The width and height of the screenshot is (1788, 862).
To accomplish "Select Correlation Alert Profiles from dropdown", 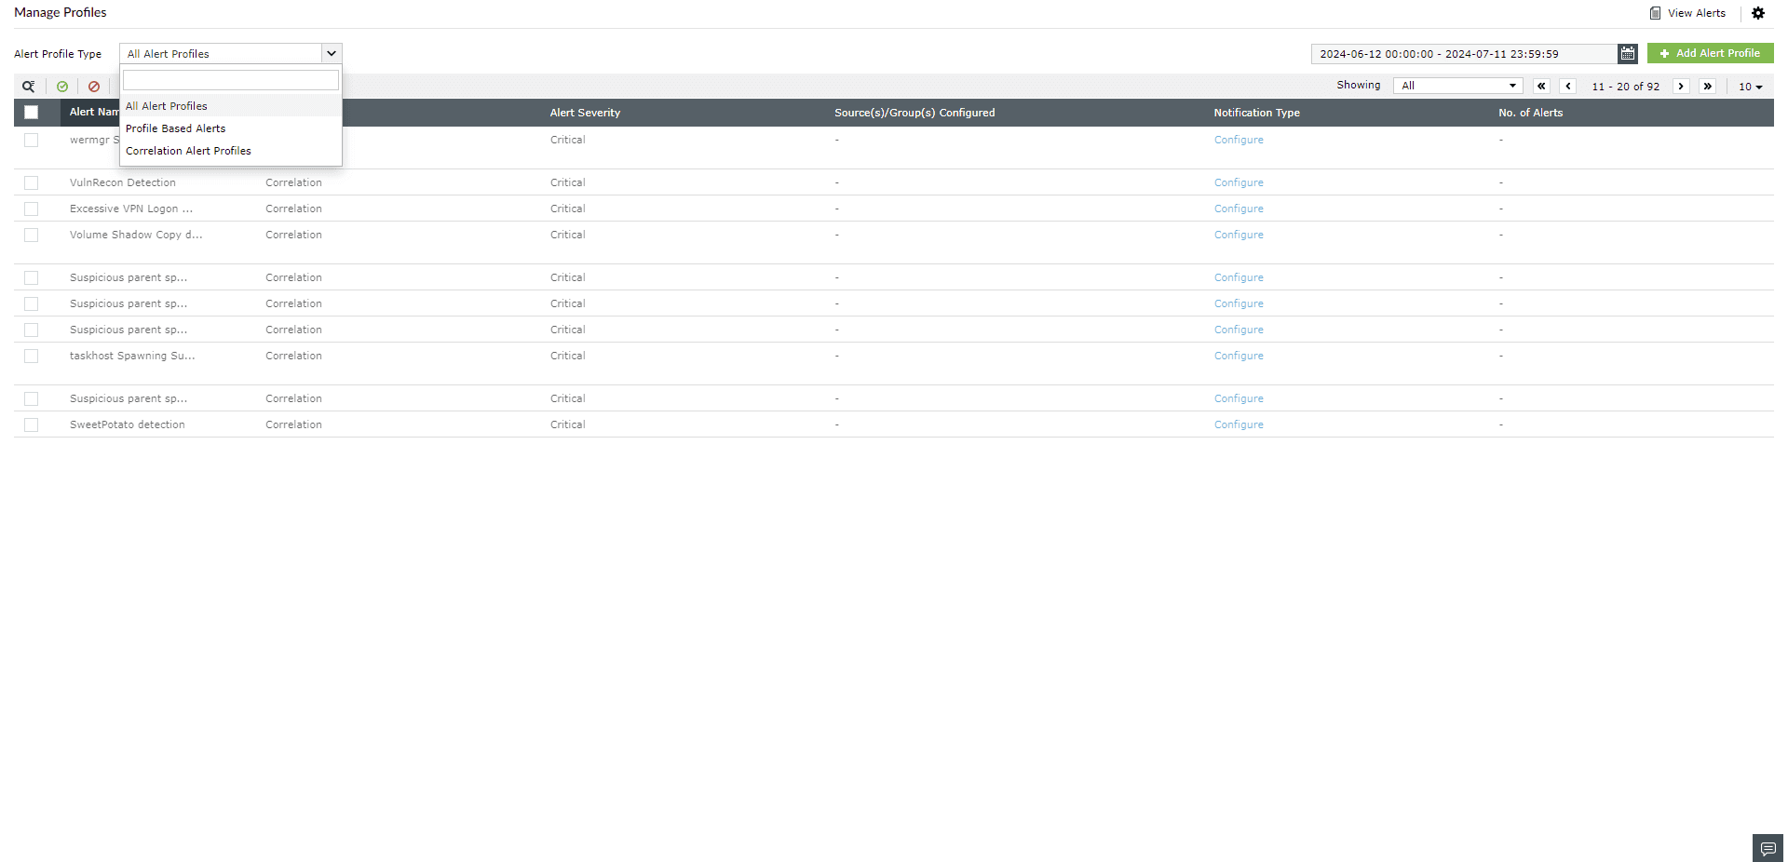I will (187, 150).
